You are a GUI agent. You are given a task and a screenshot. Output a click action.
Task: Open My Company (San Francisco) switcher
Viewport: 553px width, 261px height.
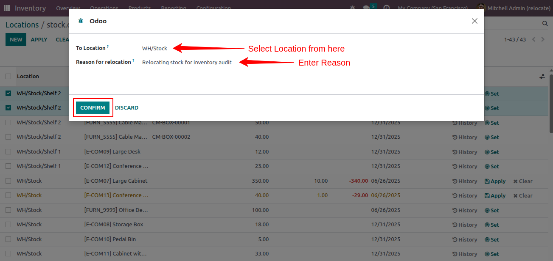(432, 8)
